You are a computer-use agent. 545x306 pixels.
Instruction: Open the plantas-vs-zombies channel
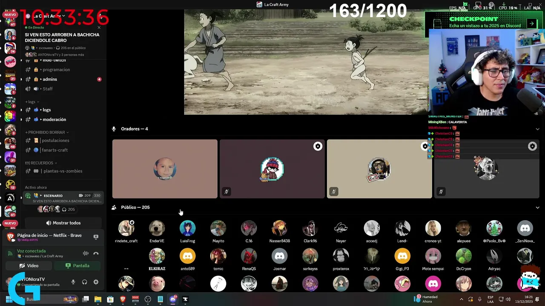63,171
